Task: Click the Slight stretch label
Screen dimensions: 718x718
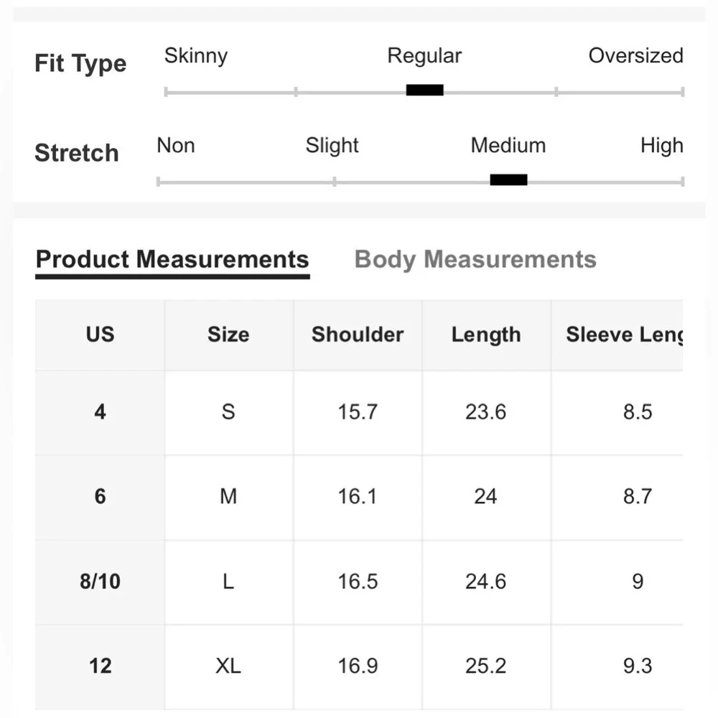Action: 332,146
